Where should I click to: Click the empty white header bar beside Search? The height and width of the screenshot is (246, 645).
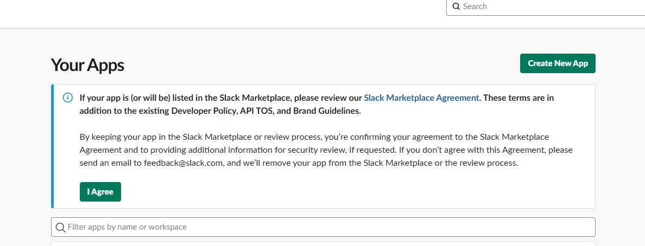(222, 14)
